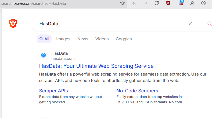This screenshot has height=118, width=212.
Task: Open "HasData: Your Ultimate Web Scraping Service" link
Action: (x=96, y=66)
